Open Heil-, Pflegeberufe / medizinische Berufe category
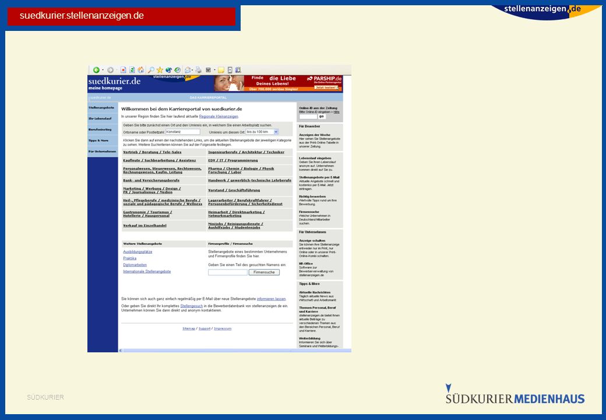The height and width of the screenshot is (420, 606). pyautogui.click(x=163, y=202)
